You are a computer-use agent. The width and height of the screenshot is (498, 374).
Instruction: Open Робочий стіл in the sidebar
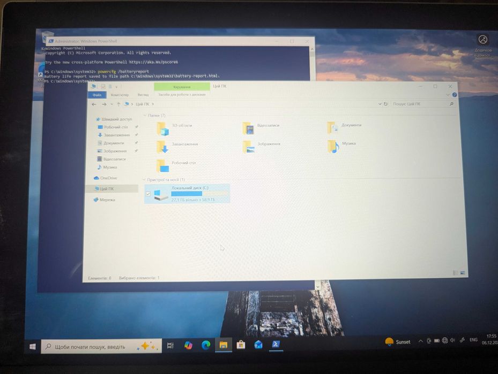tap(113, 127)
